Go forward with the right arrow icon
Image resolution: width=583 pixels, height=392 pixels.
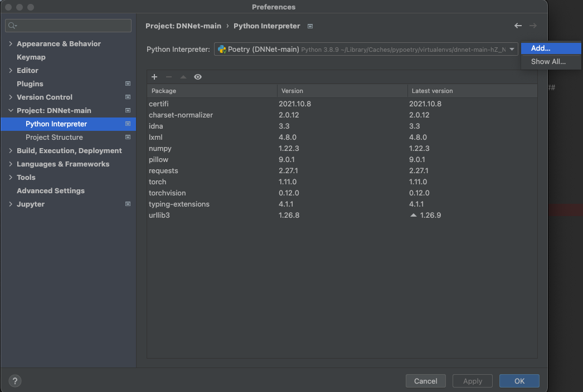(533, 26)
